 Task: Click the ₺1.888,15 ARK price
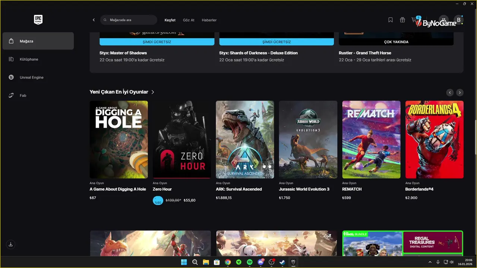[x=224, y=198]
